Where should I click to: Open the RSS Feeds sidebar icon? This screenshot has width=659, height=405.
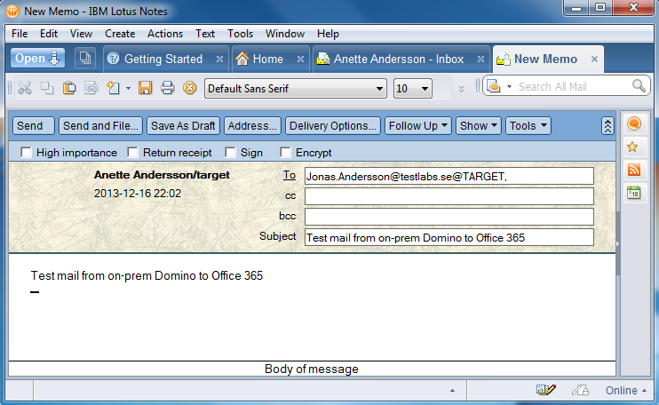pos(634,170)
